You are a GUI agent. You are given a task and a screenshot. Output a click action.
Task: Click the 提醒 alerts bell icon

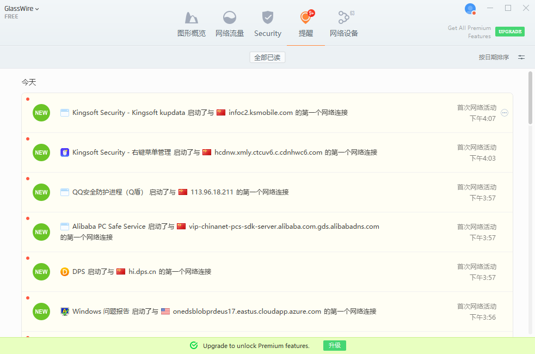[x=305, y=18]
